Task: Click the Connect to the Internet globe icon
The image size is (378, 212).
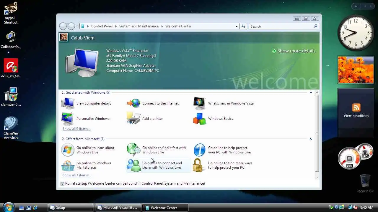Action: click(133, 103)
